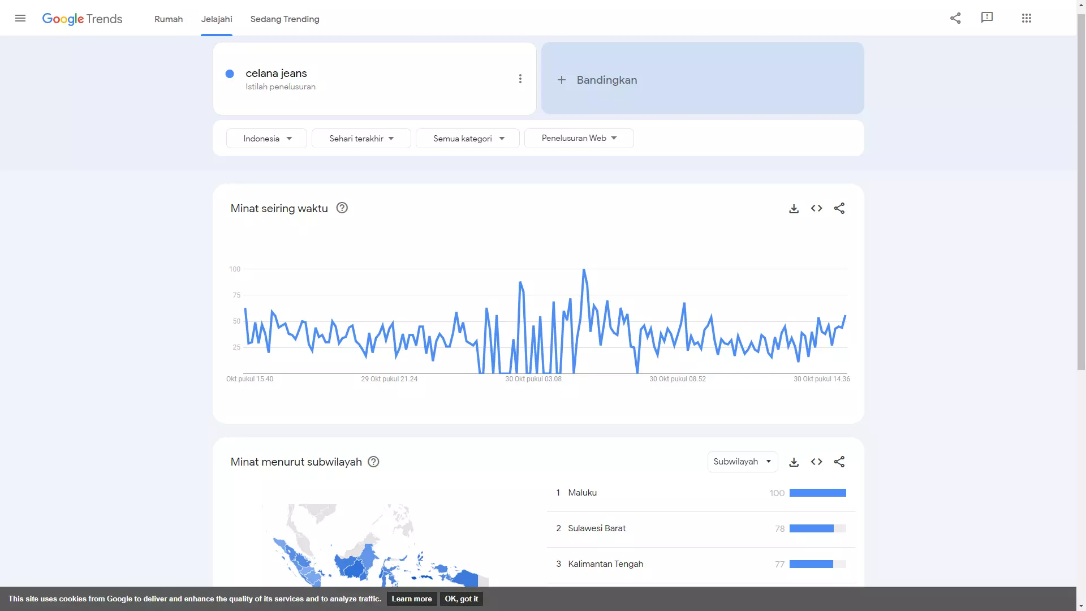
Task: Share the Minat seiring waktu chart
Action: coord(839,208)
